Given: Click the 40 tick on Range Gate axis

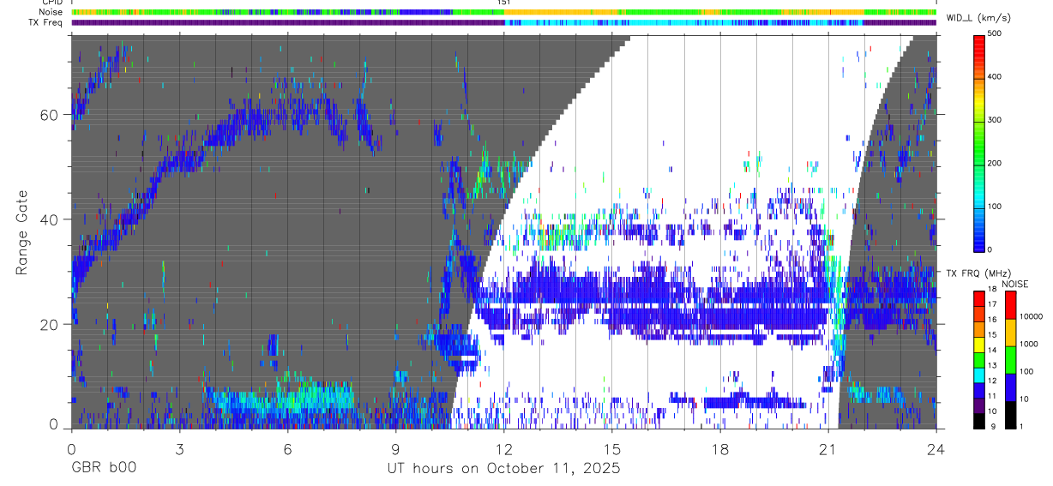Looking at the screenshot, I should [x=51, y=219].
